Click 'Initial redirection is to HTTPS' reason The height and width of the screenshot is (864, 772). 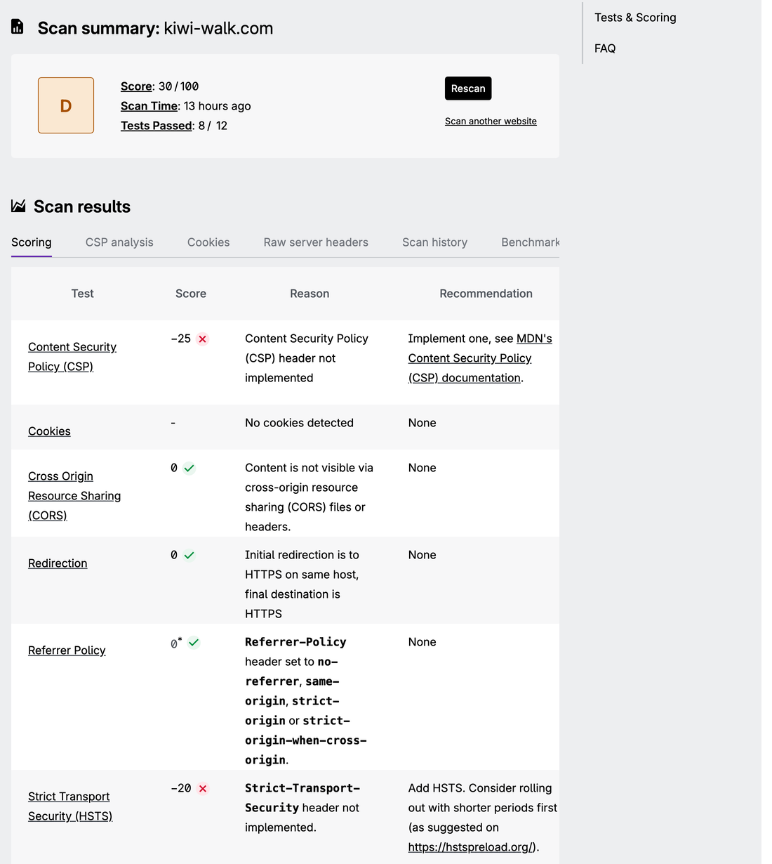click(302, 584)
